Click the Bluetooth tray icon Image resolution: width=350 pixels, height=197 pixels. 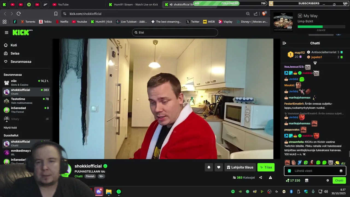click(291, 192)
